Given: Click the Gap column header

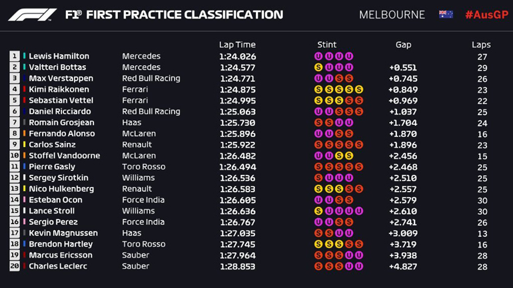Looking at the screenshot, I should coord(403,45).
